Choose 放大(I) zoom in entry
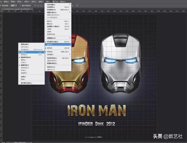The image size is (187, 143). coord(58,21)
